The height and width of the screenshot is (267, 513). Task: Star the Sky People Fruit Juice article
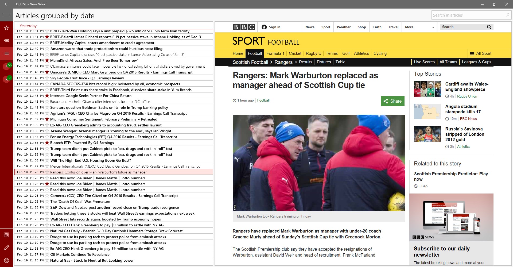[x=47, y=78]
